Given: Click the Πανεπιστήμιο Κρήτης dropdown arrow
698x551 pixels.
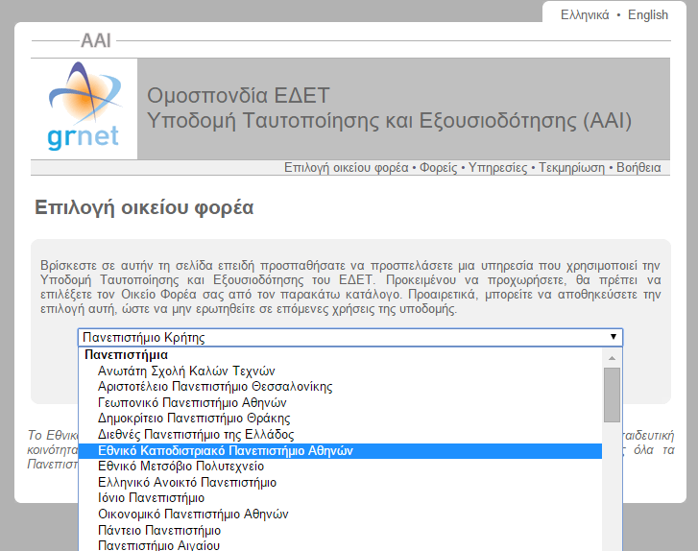Looking at the screenshot, I should (613, 337).
